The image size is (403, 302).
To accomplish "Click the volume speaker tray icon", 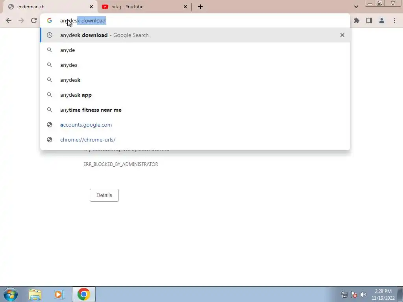I will click(x=363, y=295).
